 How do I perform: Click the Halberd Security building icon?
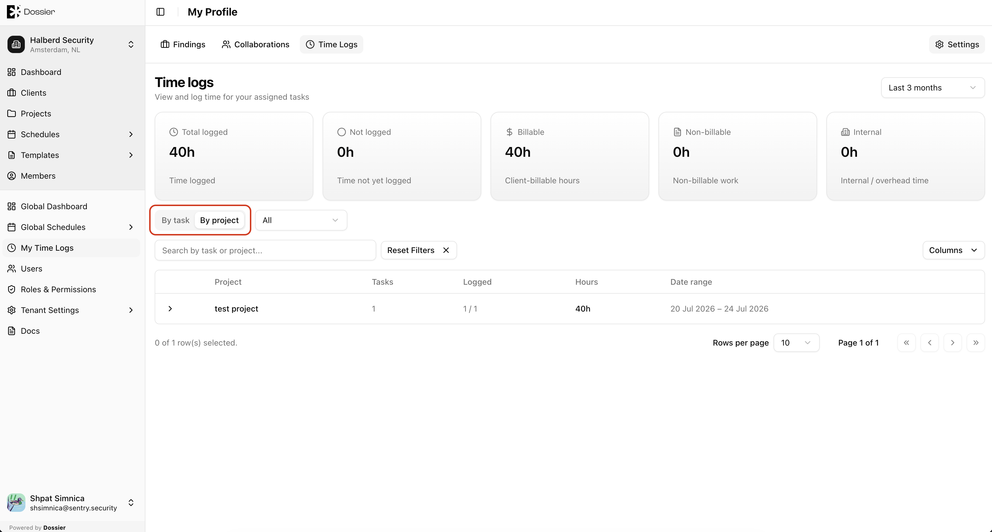pyautogui.click(x=16, y=44)
